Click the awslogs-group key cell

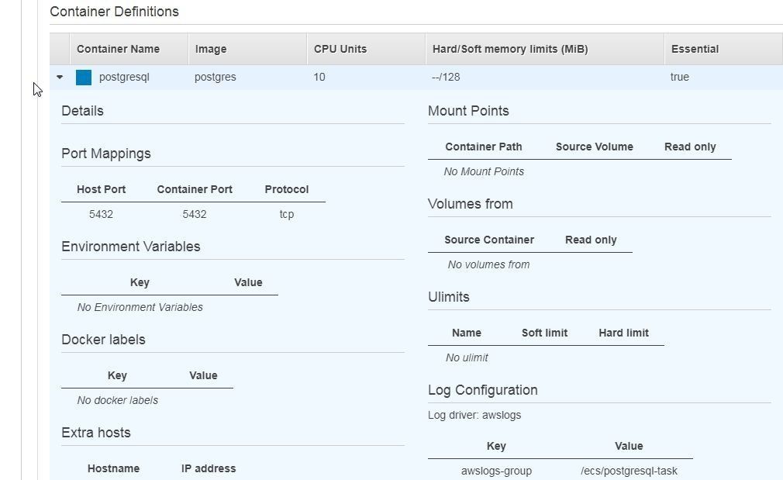click(x=496, y=471)
